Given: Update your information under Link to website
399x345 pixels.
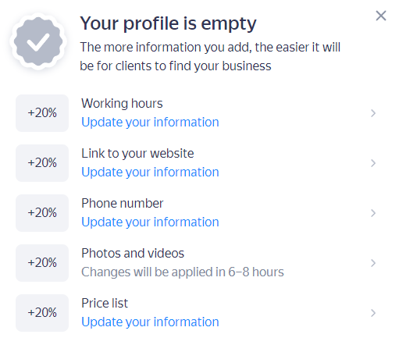Looking at the screenshot, I should pos(150,172).
